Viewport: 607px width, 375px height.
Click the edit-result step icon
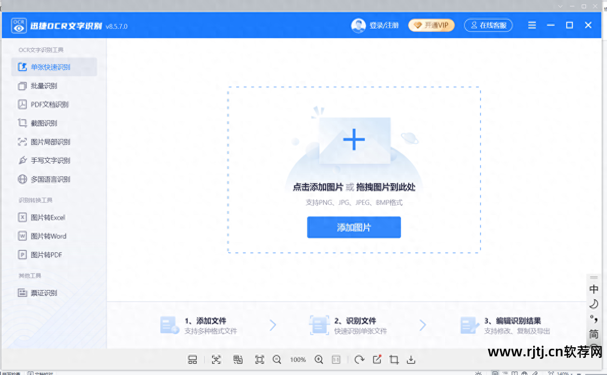click(470, 325)
